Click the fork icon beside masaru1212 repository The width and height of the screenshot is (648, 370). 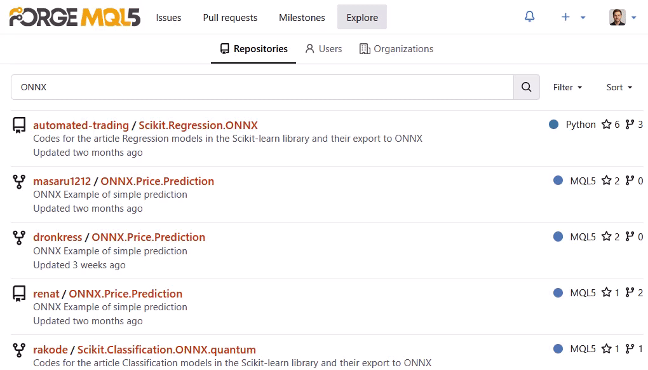[19, 181]
